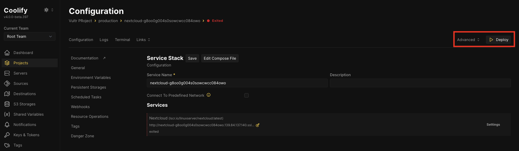The width and height of the screenshot is (519, 151).
Task: Click the play icon on Deploy button
Action: (x=491, y=40)
